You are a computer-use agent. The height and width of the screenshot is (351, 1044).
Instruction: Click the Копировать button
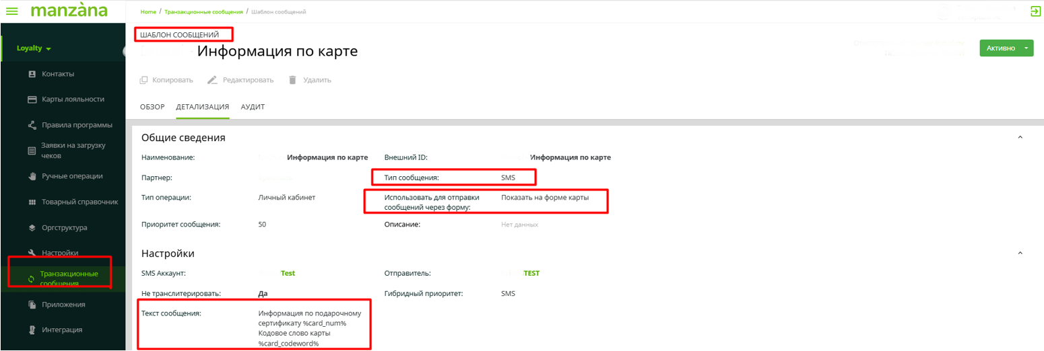pyautogui.click(x=166, y=80)
